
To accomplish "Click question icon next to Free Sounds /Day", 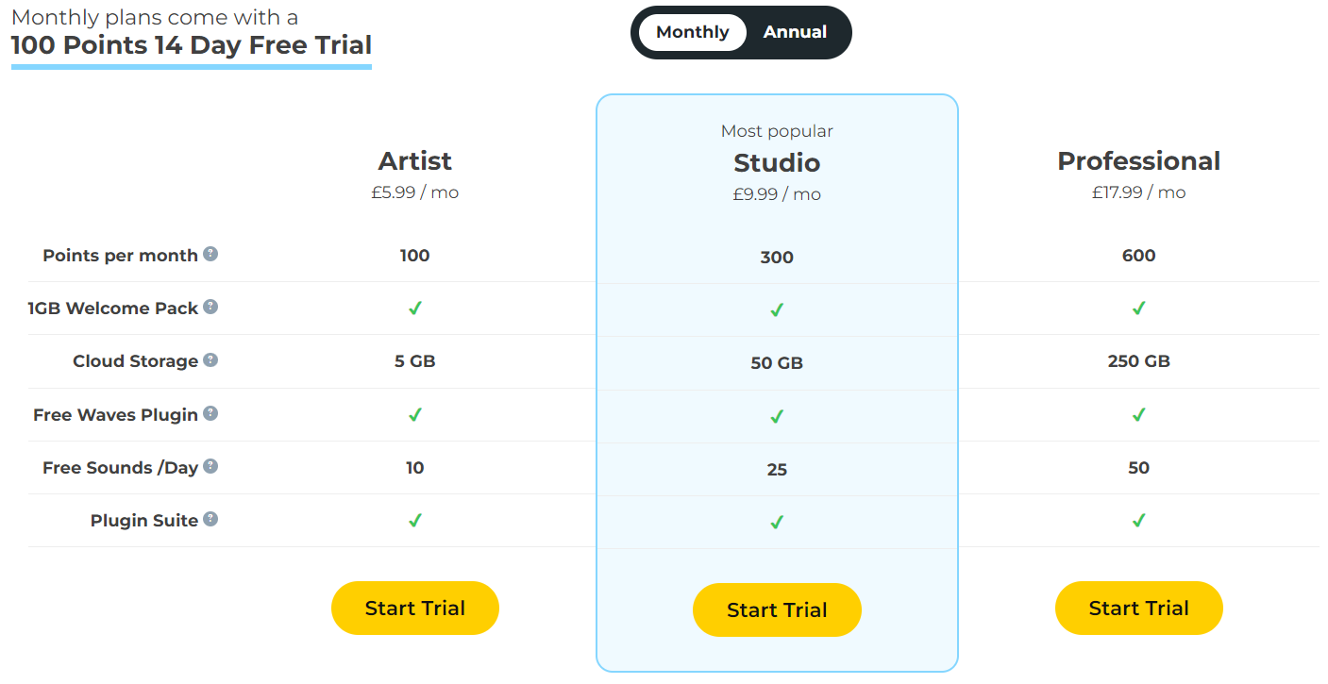I will (211, 466).
